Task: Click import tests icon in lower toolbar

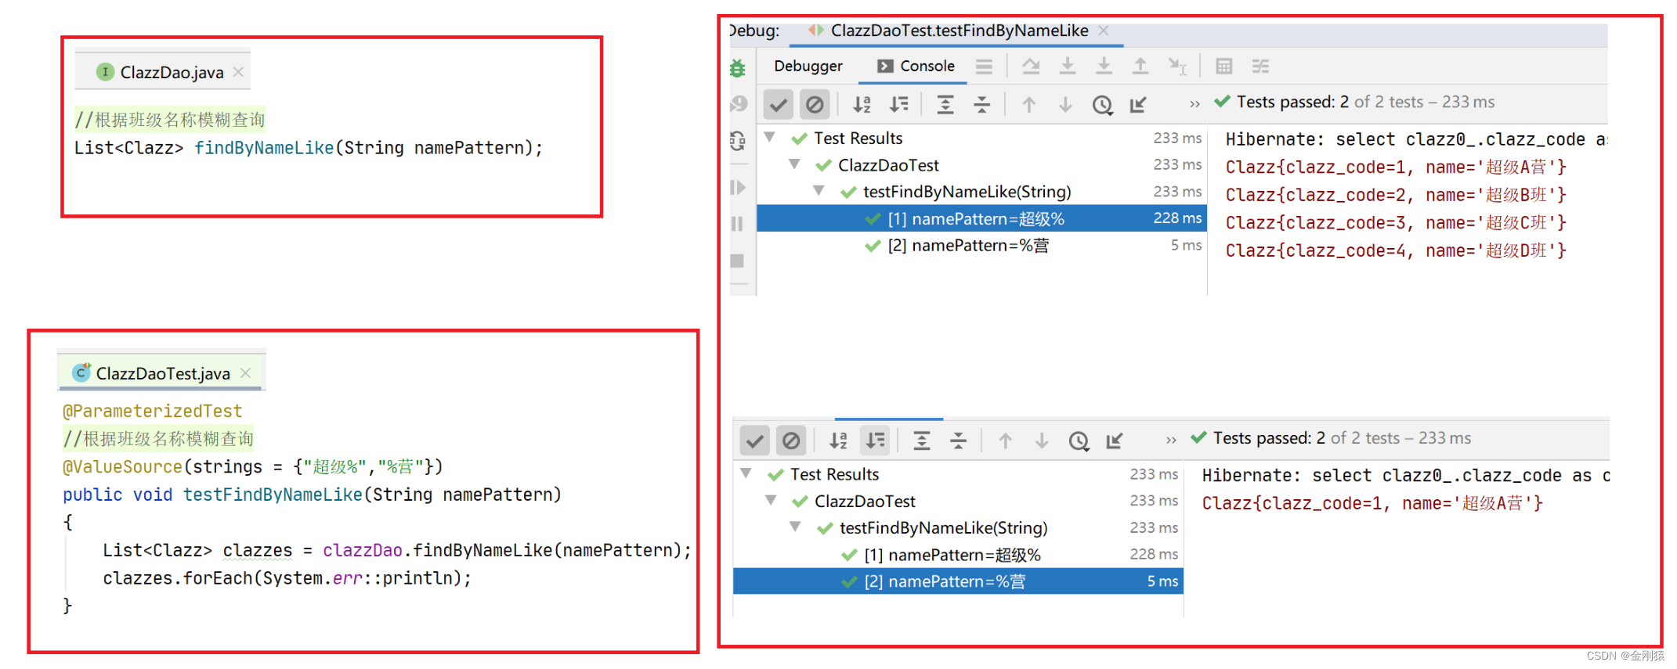Action: (x=1115, y=441)
